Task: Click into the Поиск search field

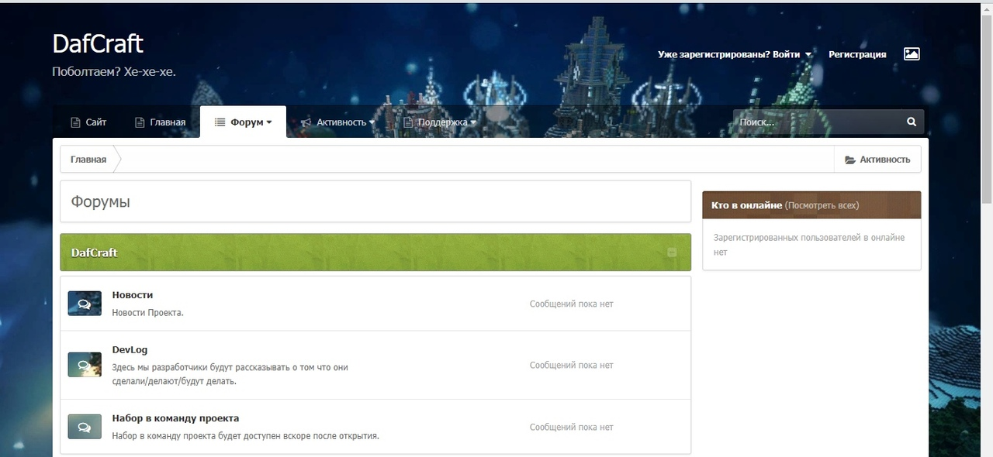Action: 815,122
